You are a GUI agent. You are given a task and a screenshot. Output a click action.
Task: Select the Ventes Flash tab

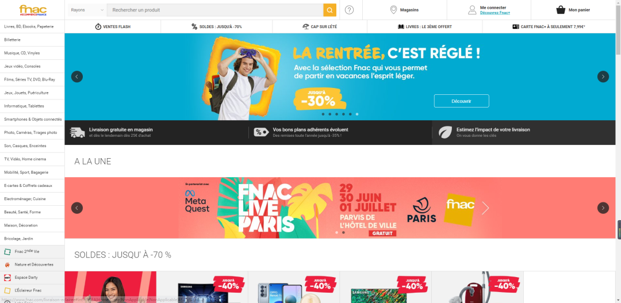[x=113, y=26]
